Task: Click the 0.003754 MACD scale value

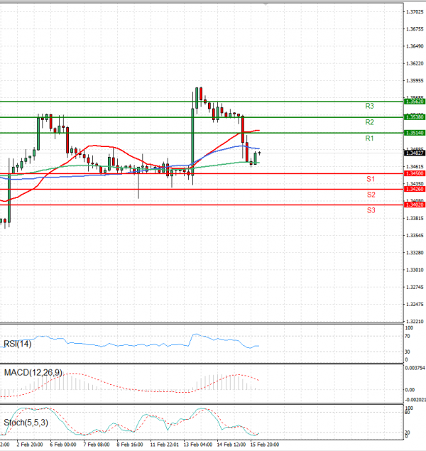Action: click(415, 368)
